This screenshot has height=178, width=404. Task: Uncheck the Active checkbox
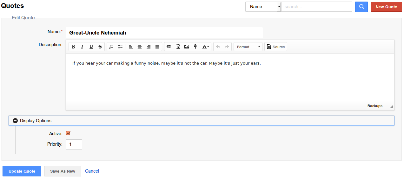click(68, 133)
